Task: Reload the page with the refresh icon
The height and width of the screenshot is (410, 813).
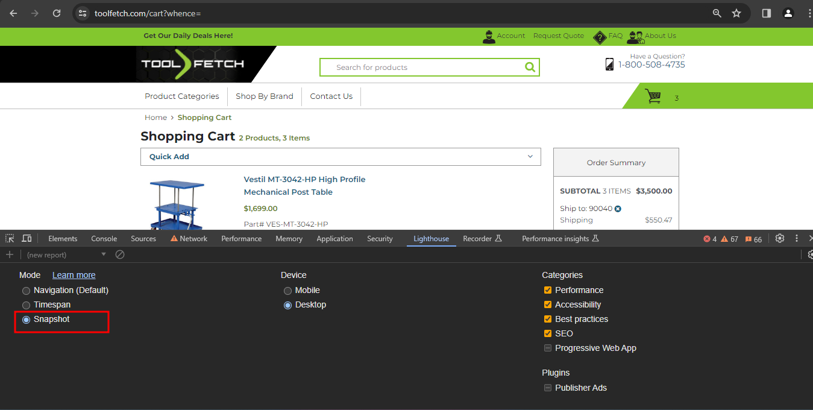Action: [57, 13]
